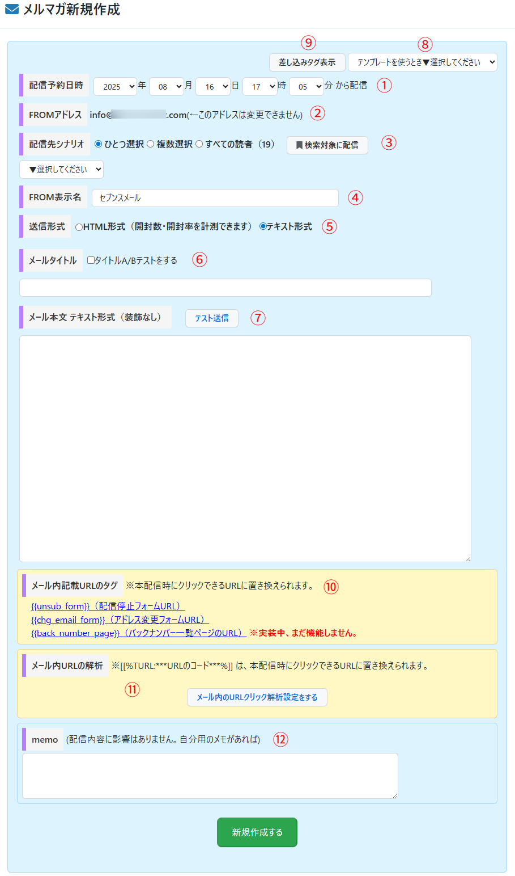
Task: Click the 差し込みタグ表示 button
Action: [307, 62]
